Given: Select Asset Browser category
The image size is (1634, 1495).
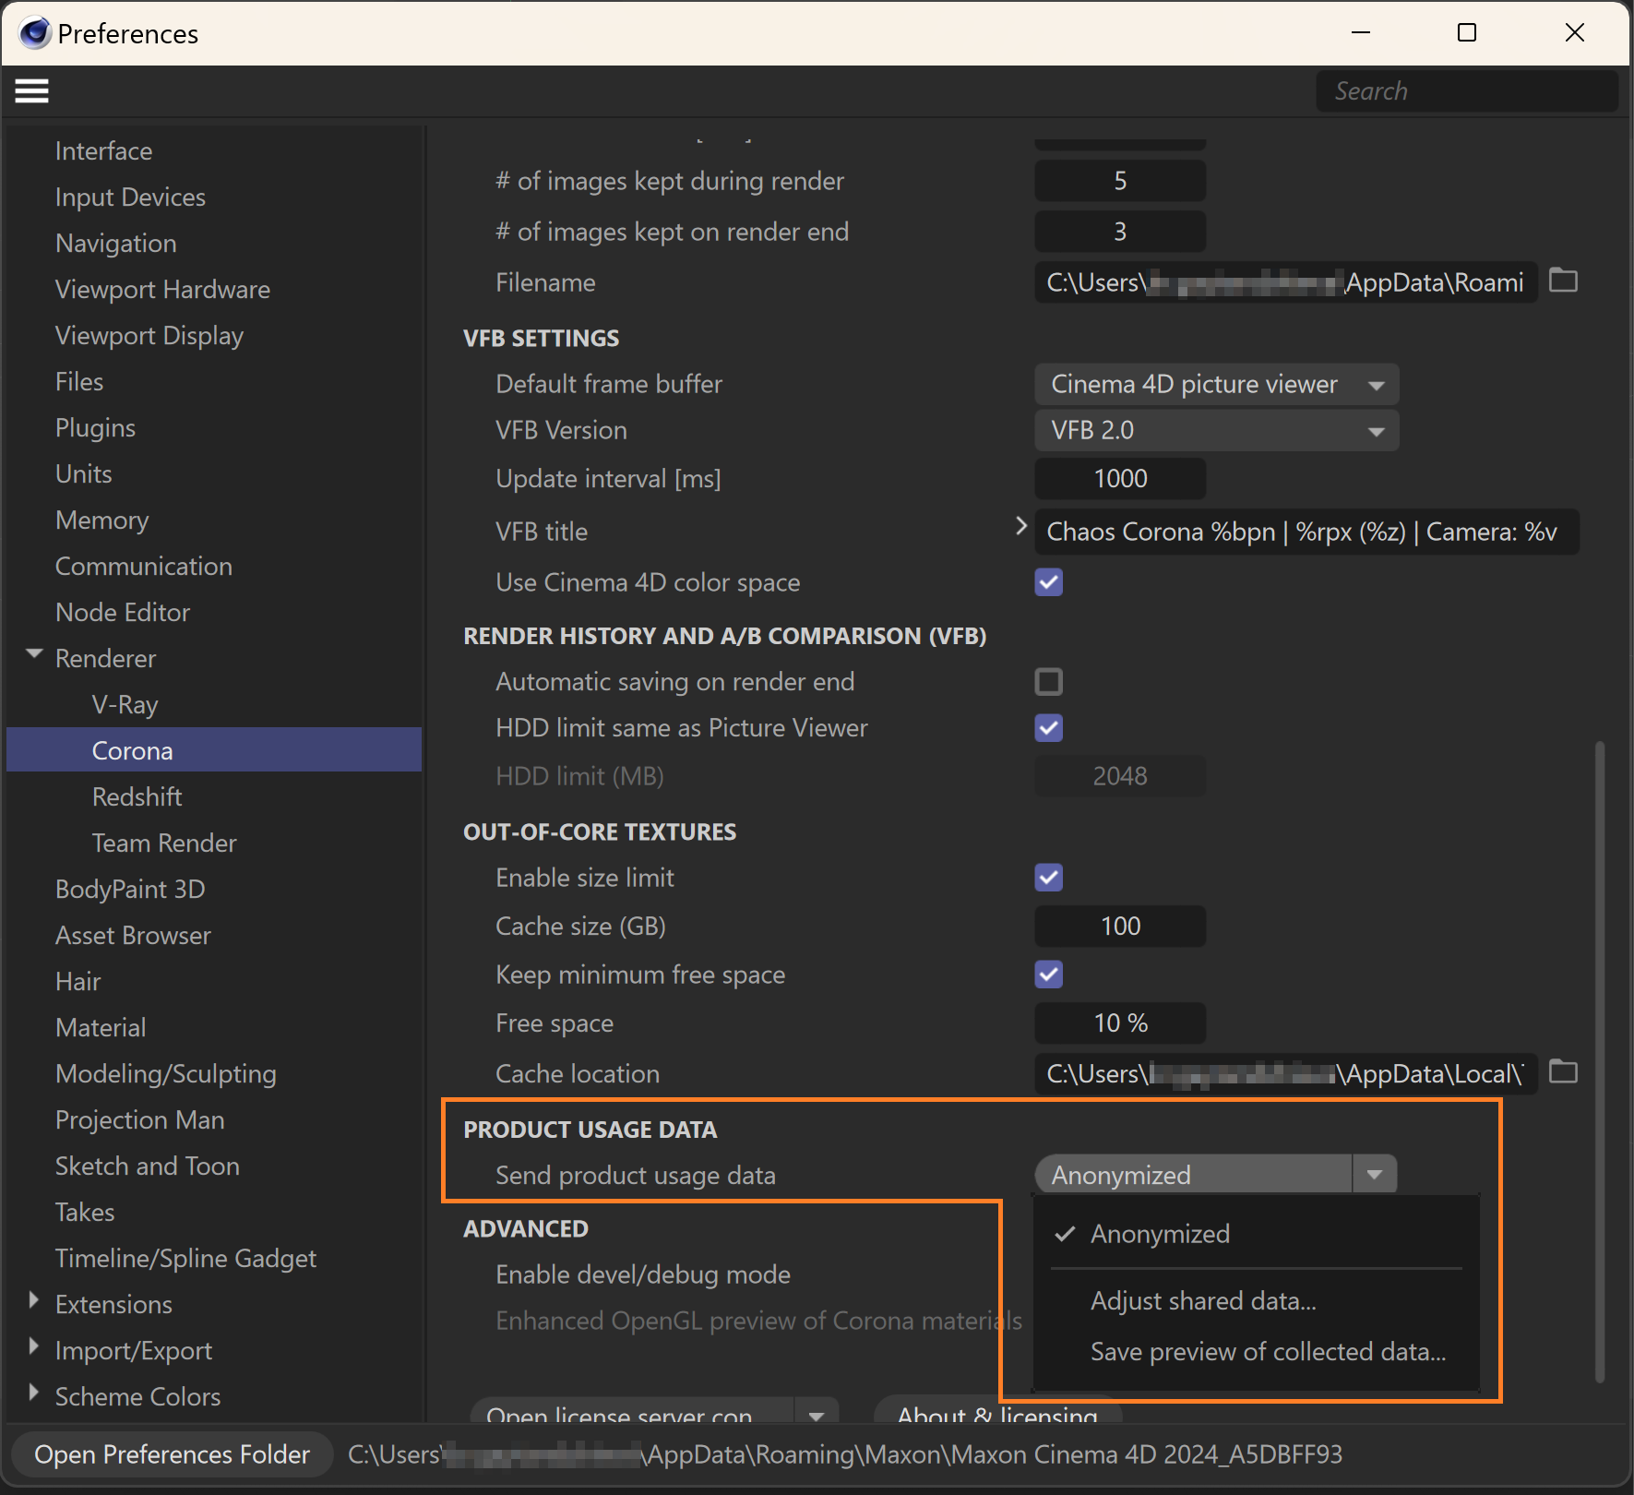Looking at the screenshot, I should (x=133, y=936).
